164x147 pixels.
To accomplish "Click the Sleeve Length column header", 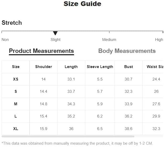I will tap(100, 67).
